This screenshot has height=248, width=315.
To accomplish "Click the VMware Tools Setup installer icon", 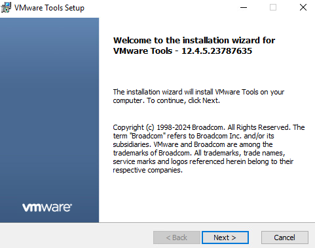I will (6, 7).
